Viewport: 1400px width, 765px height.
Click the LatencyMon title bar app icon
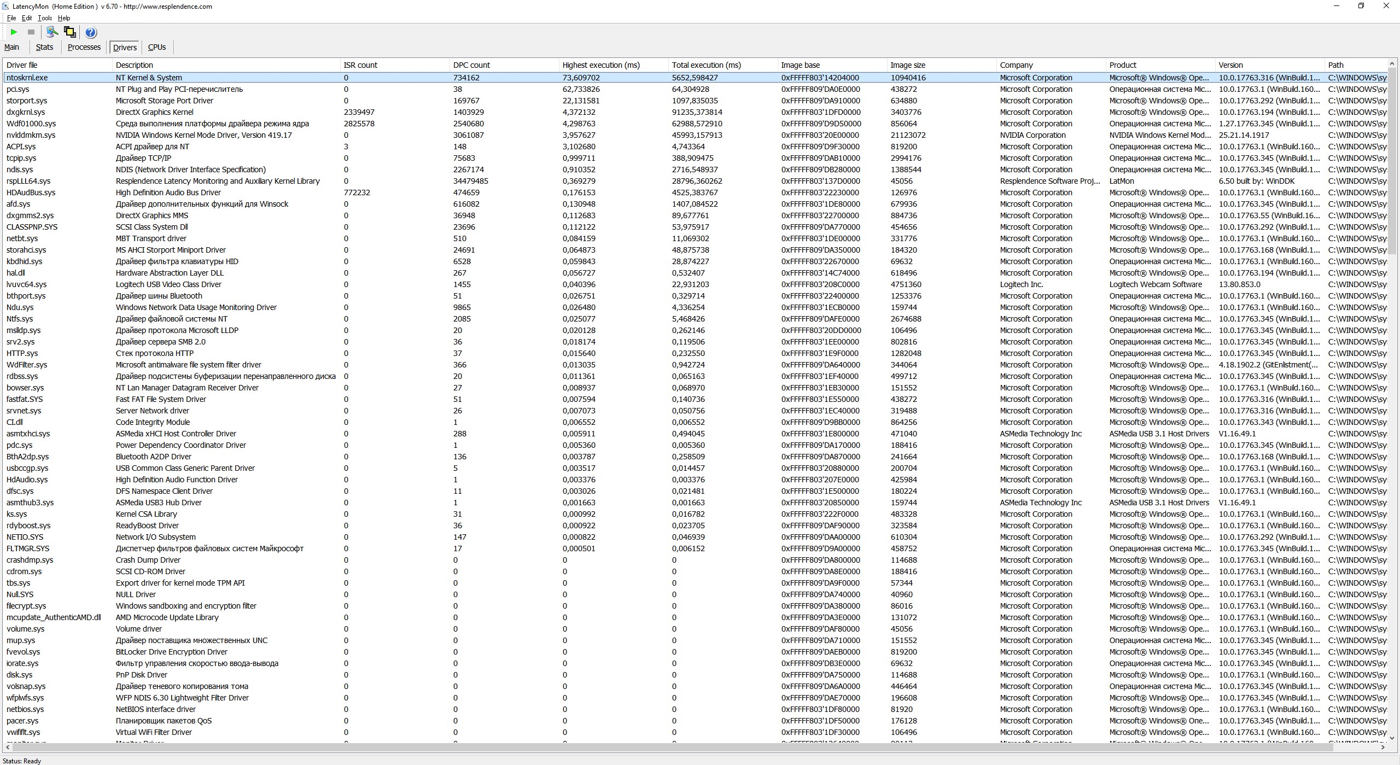(x=5, y=6)
